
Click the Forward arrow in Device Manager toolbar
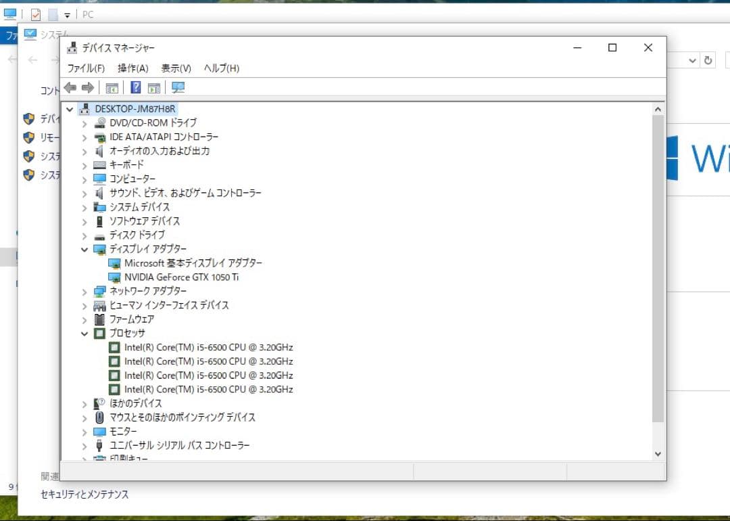(x=87, y=87)
